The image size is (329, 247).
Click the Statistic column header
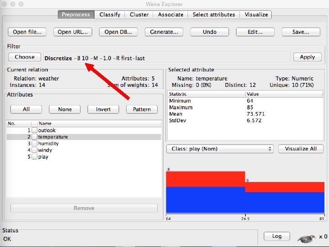pos(206,94)
